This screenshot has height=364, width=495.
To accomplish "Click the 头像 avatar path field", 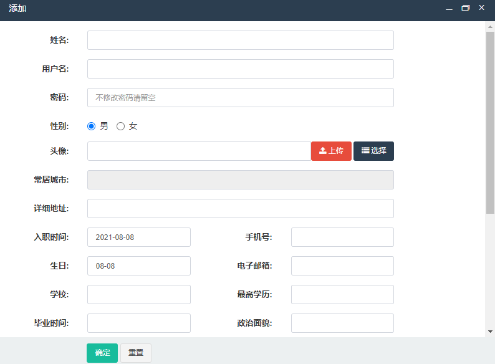I will (199, 151).
